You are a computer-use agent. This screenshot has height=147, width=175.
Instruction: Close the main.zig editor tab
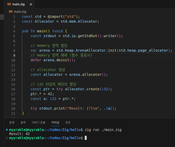pyautogui.click(x=31, y=4)
